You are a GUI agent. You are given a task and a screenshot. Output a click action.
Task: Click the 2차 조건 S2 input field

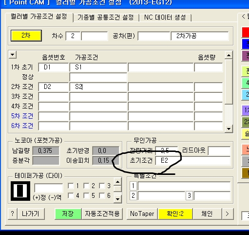coord(98,87)
